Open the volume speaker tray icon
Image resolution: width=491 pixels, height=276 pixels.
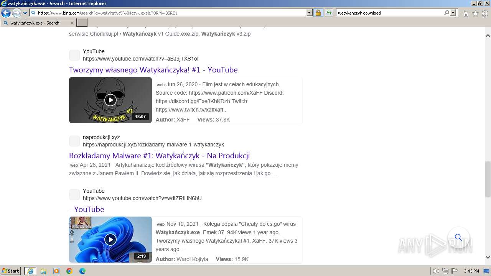click(x=436, y=271)
